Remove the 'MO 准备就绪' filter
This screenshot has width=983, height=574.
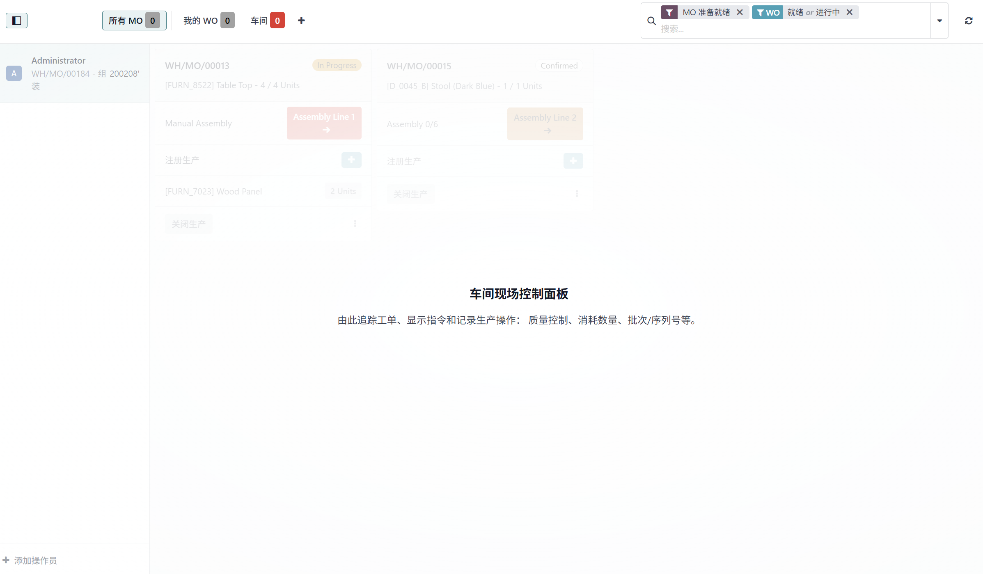point(740,12)
